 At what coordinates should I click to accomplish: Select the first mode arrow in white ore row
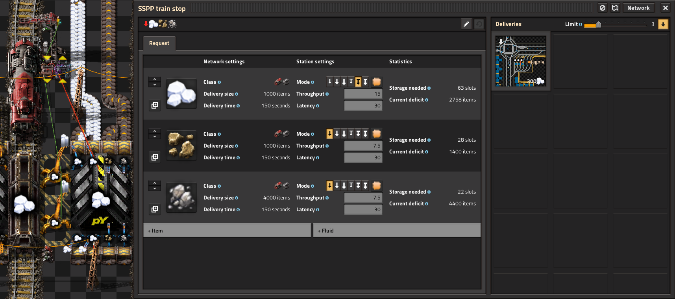click(330, 82)
